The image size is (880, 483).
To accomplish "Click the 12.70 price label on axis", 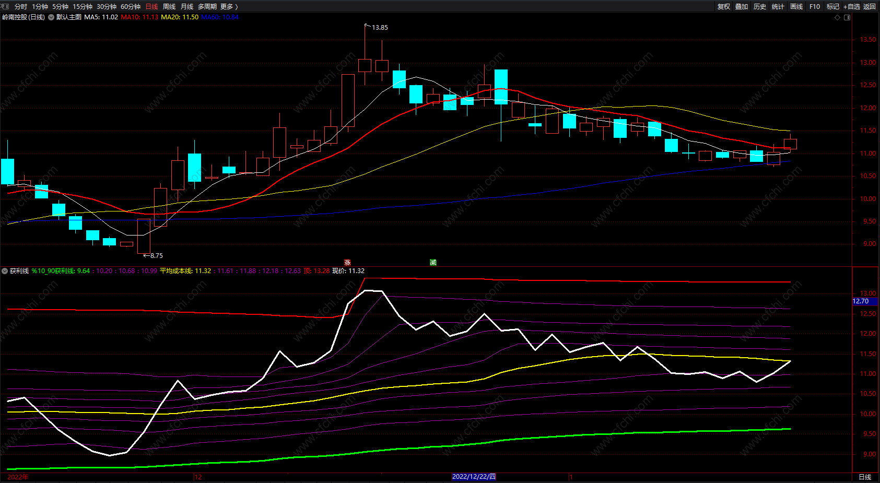I will pyautogui.click(x=861, y=301).
